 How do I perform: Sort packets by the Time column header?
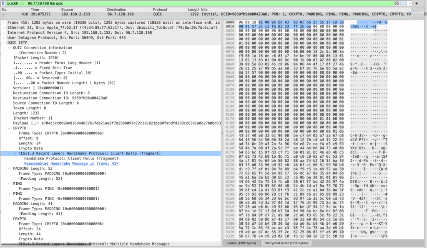coord(45,10)
